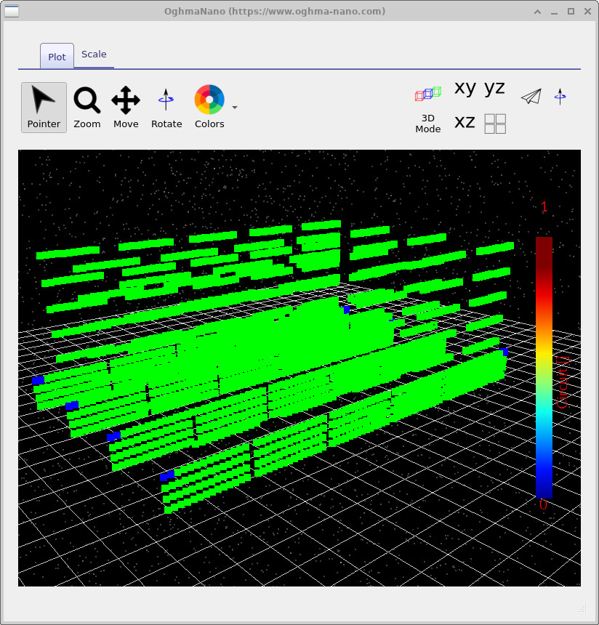The image size is (599, 625).
Task: Toggle the xy plane view
Action: 464,88
